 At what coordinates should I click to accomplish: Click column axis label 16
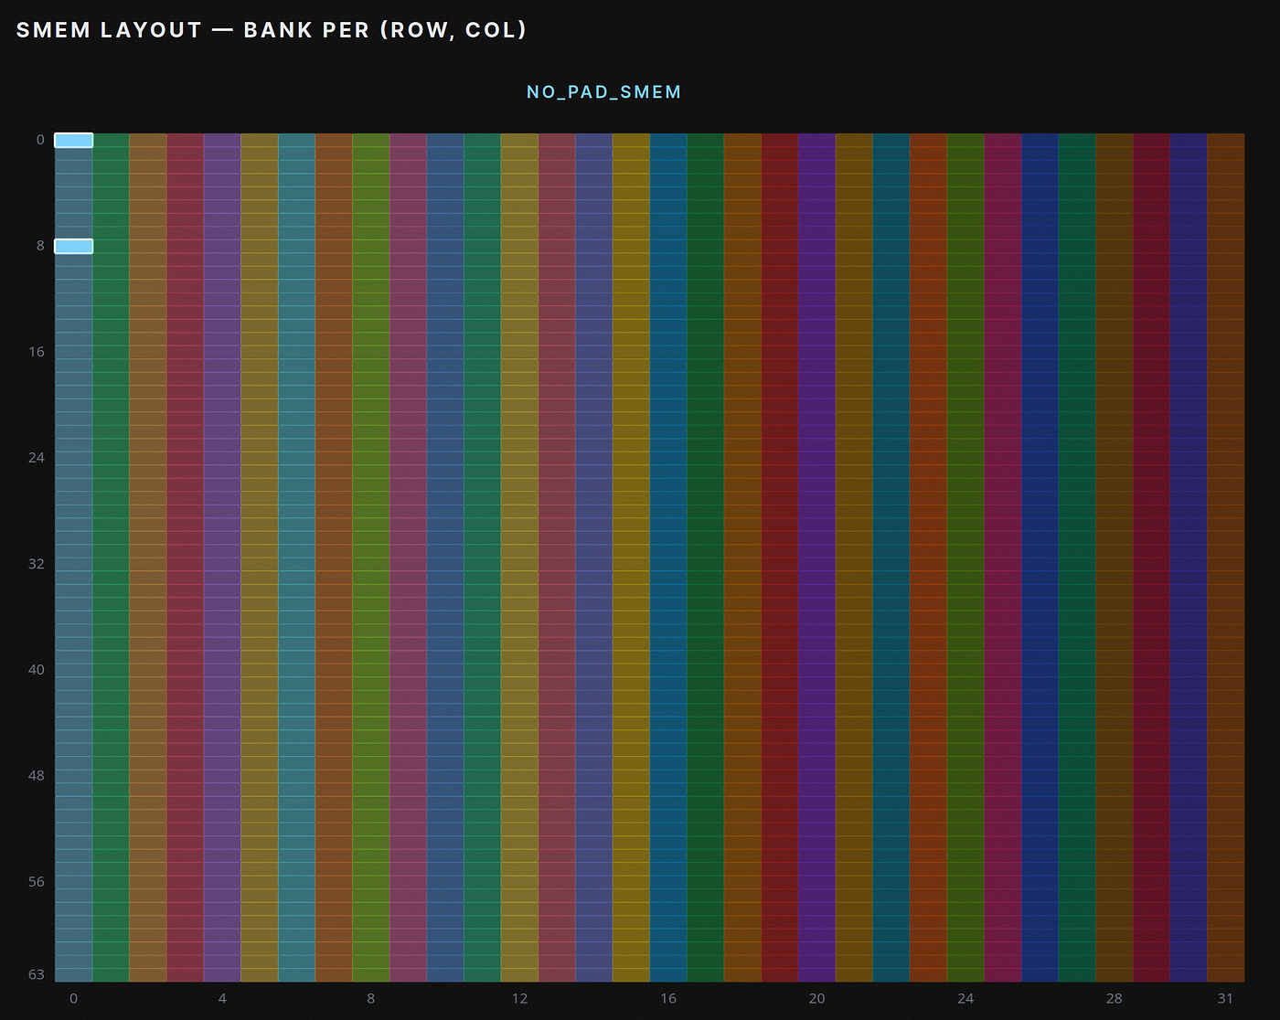click(668, 998)
